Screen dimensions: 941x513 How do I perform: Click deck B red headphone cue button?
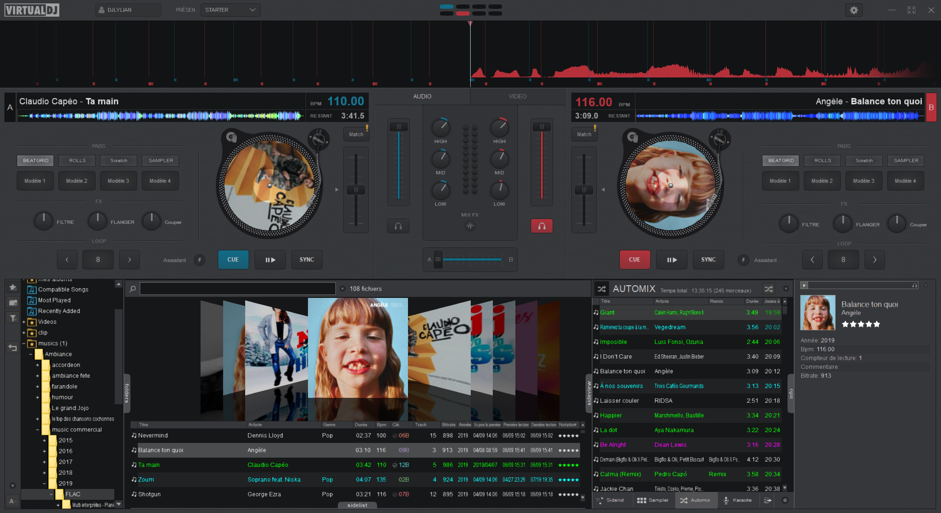(x=541, y=226)
